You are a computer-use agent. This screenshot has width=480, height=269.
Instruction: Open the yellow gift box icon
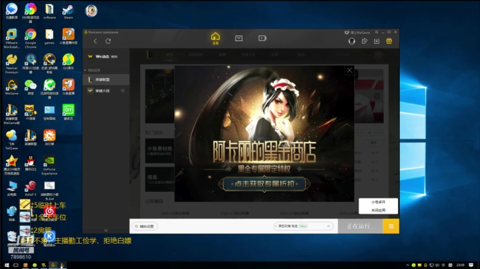click(389, 41)
